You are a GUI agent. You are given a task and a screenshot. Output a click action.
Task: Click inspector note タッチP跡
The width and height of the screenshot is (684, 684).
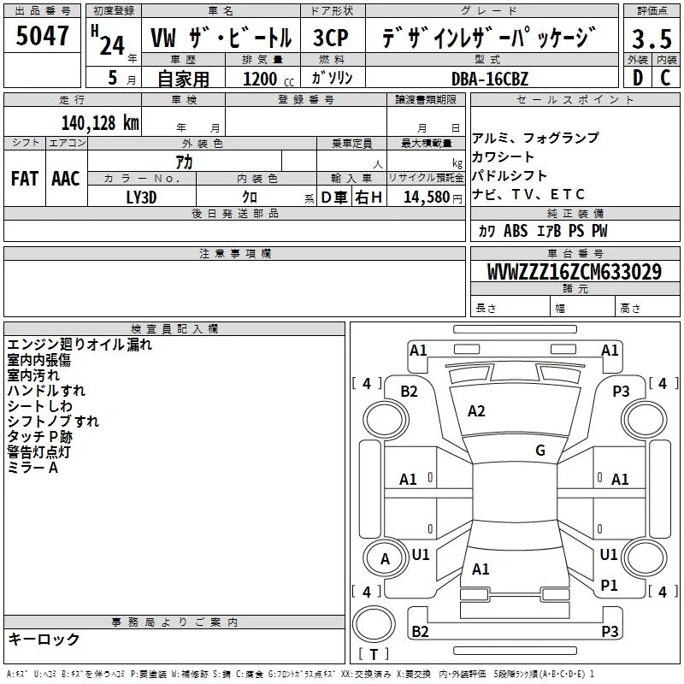coord(39,437)
